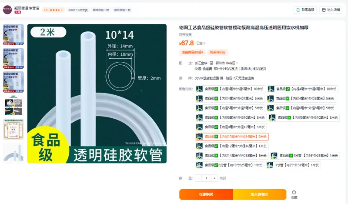Select option 内径6毫米*外径10毫米 5米长

pos(231,117)
